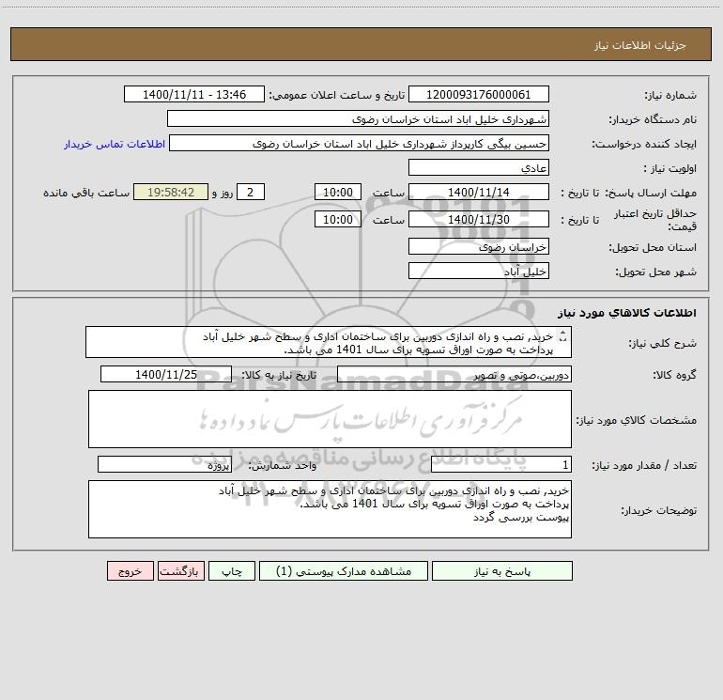Open اطلاعات تماس خریدار link
The width and height of the screenshot is (723, 700).
[114, 144]
